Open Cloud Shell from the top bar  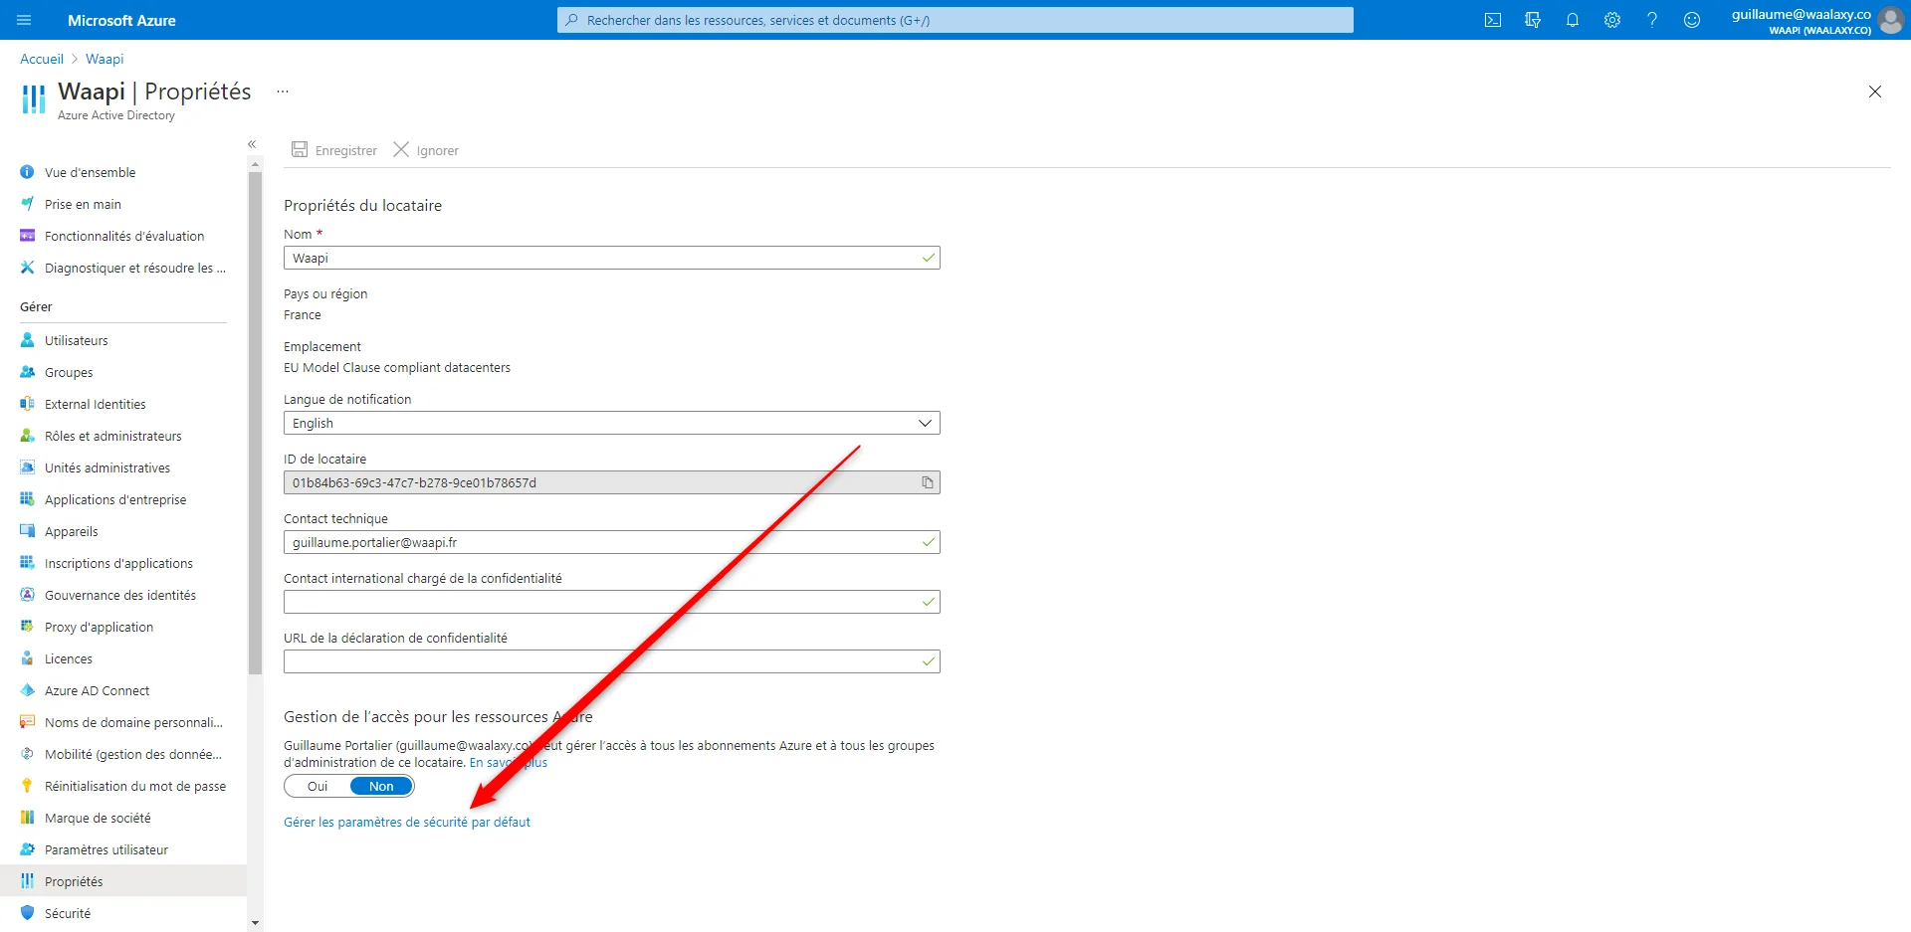point(1493,20)
